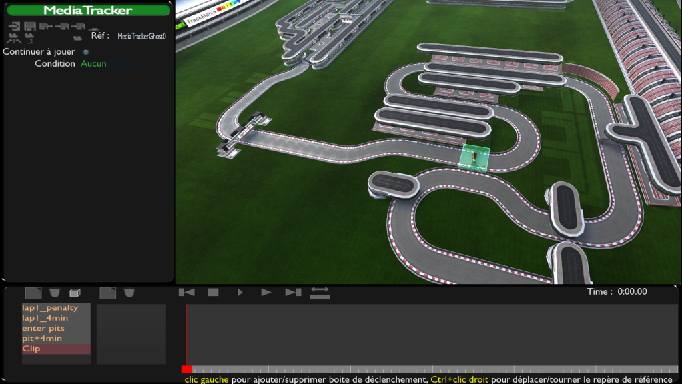Stop clip playback
682x384 pixels.
[214, 293]
